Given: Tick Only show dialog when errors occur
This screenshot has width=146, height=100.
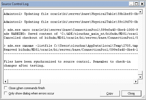Looking at the screenshot, I should click(x=6, y=93).
